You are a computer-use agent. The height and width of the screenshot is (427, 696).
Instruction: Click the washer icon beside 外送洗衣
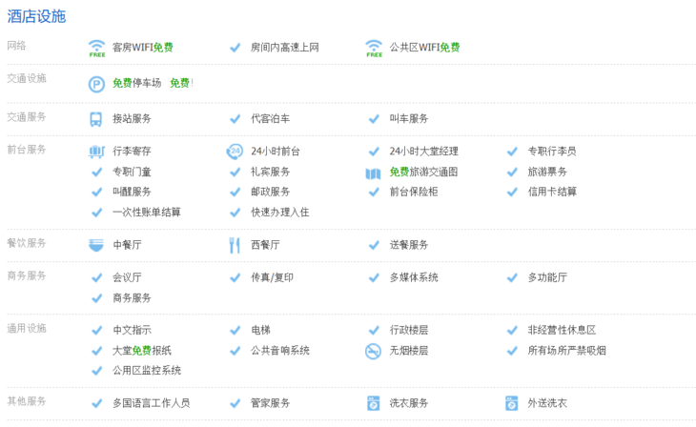point(512,403)
